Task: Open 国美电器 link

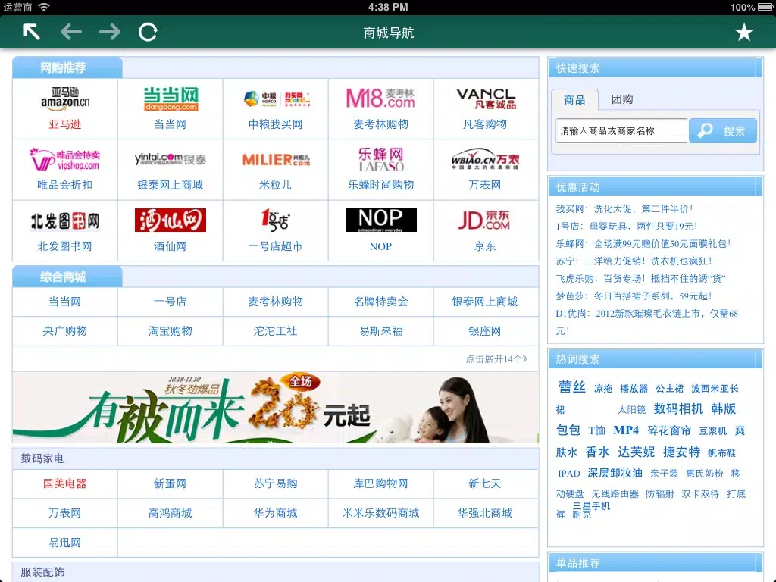Action: click(65, 484)
